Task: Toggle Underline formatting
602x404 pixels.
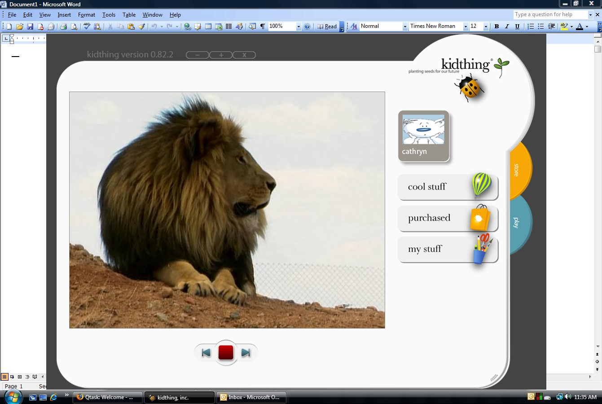Action: coord(517,26)
